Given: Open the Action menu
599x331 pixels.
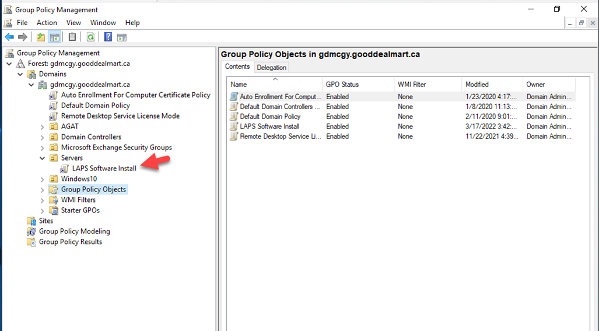Looking at the screenshot, I should tap(47, 23).
